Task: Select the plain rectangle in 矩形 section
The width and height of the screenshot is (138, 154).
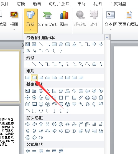Action: coord(28,78)
